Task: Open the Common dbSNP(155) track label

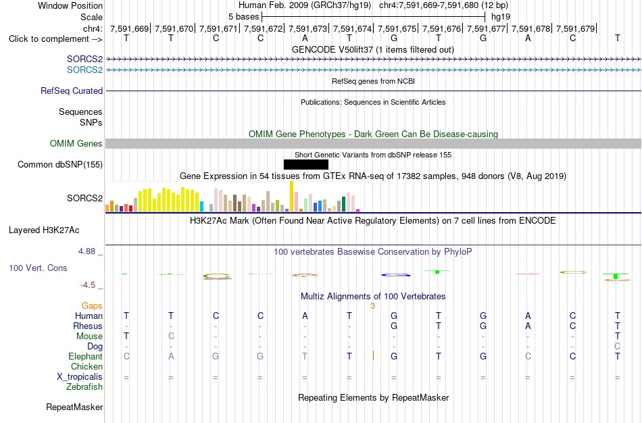Action: pyautogui.click(x=60, y=165)
